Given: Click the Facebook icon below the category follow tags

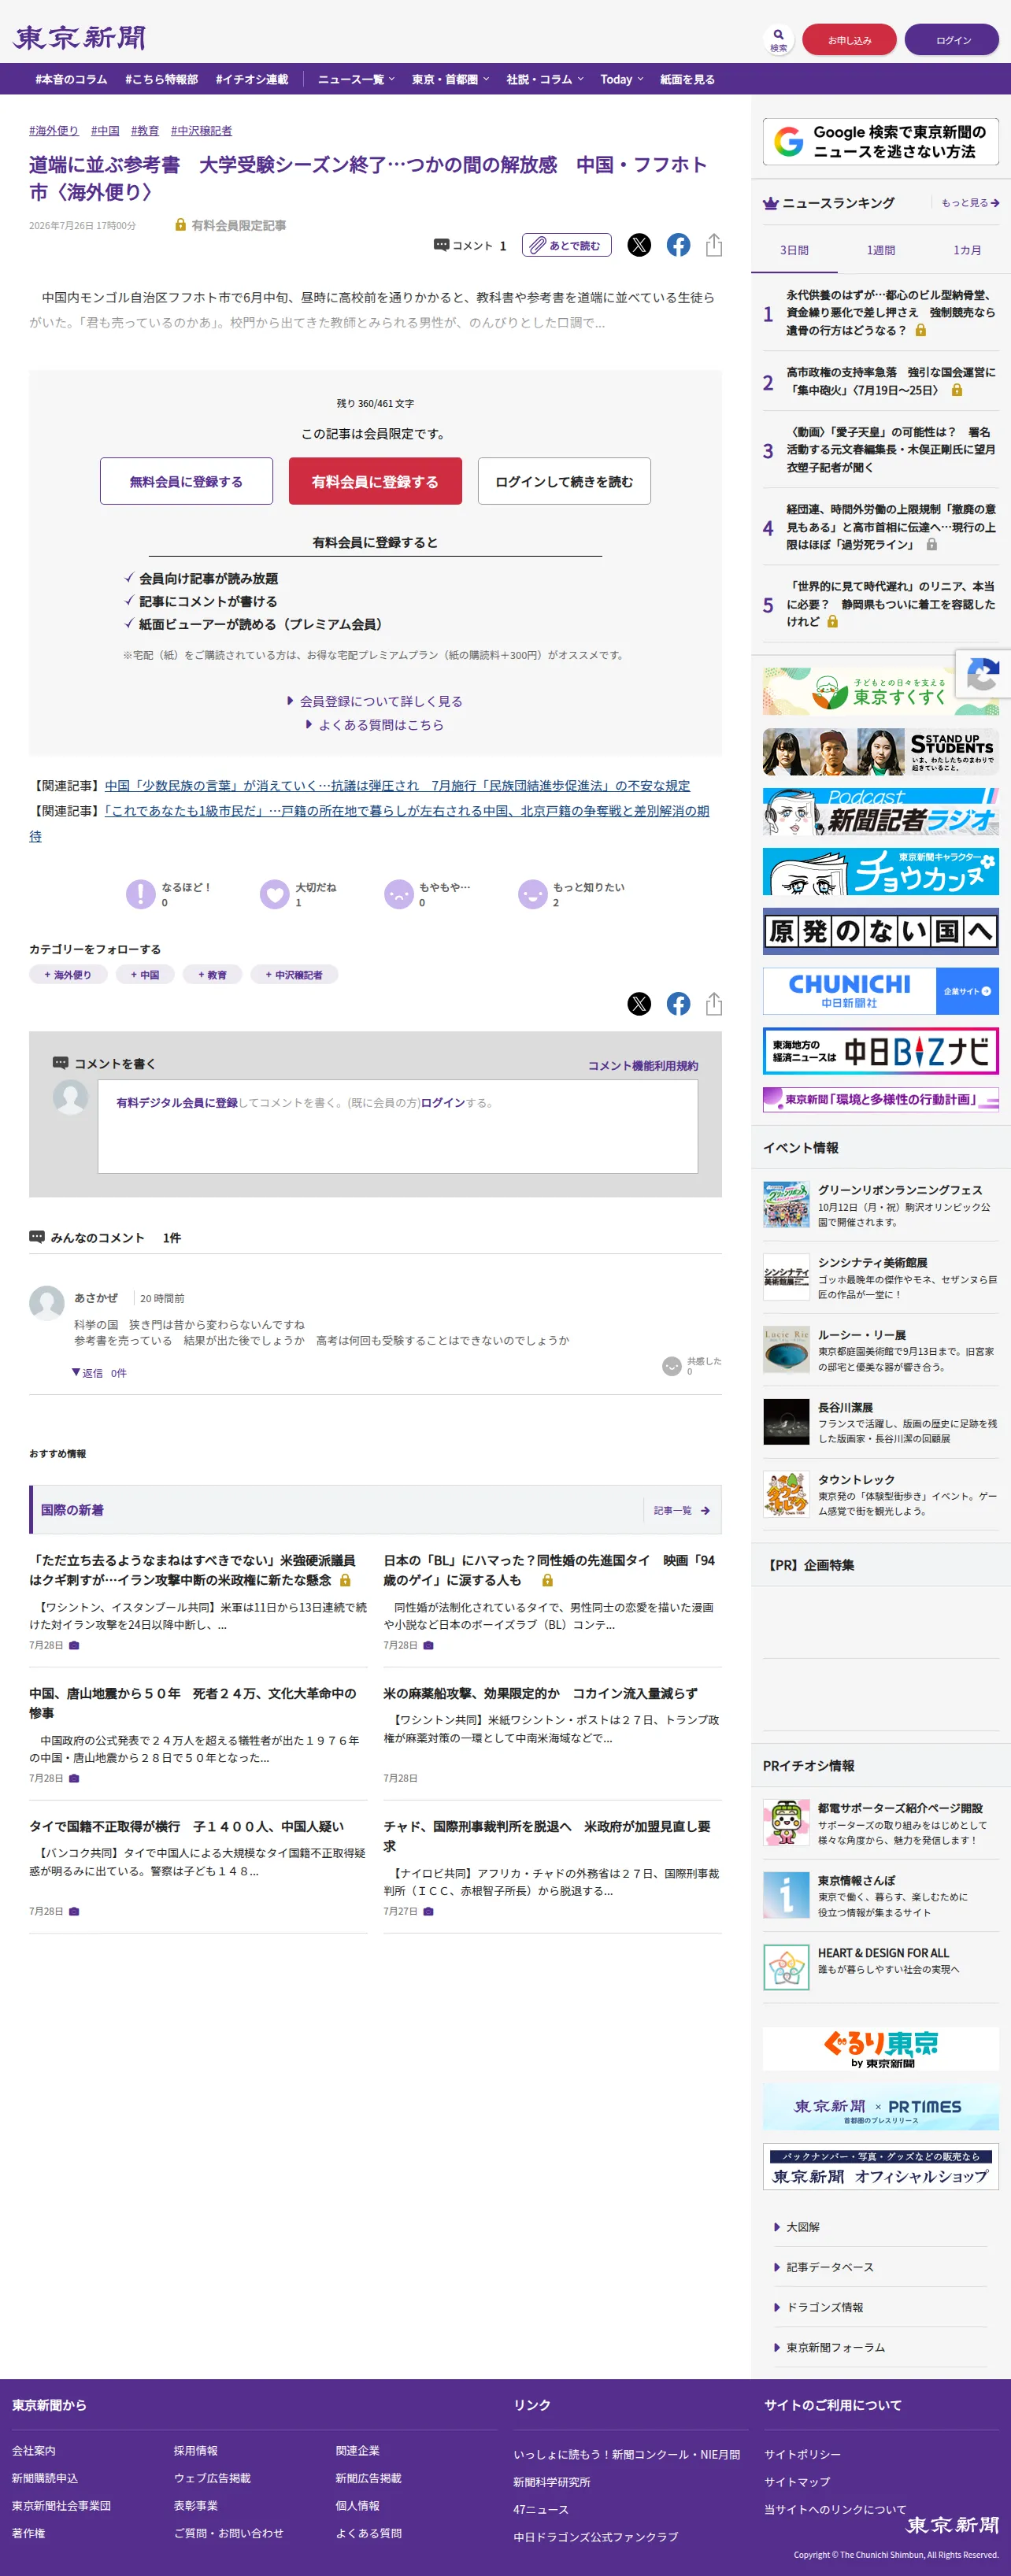Looking at the screenshot, I should [678, 1004].
